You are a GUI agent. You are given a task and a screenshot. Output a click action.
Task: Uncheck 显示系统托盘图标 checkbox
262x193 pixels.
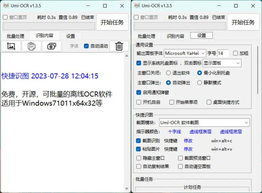[139, 63]
